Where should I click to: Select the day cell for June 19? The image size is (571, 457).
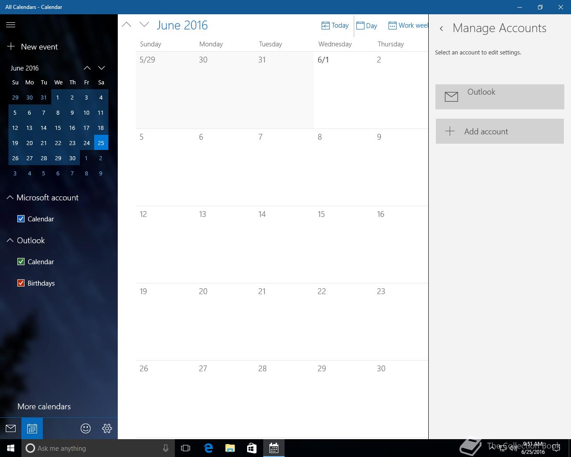tap(165, 322)
